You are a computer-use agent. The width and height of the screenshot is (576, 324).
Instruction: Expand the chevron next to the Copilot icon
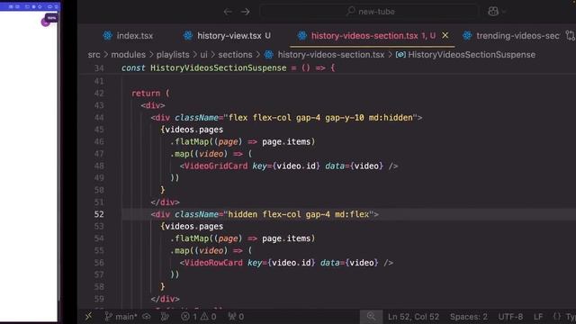pos(504,12)
